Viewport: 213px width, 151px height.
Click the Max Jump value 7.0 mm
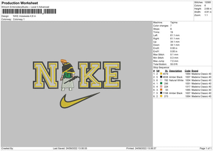click(174, 61)
